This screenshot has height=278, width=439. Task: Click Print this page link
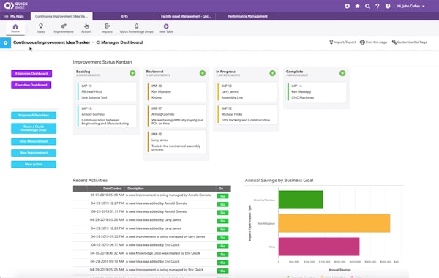click(x=373, y=42)
